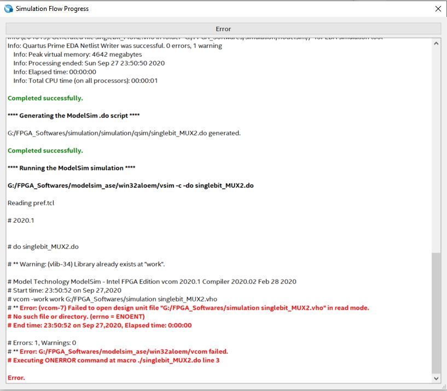447x391 pixels.
Task: Click the window title 'Simulation Flow Progress'
Action: click(52, 9)
